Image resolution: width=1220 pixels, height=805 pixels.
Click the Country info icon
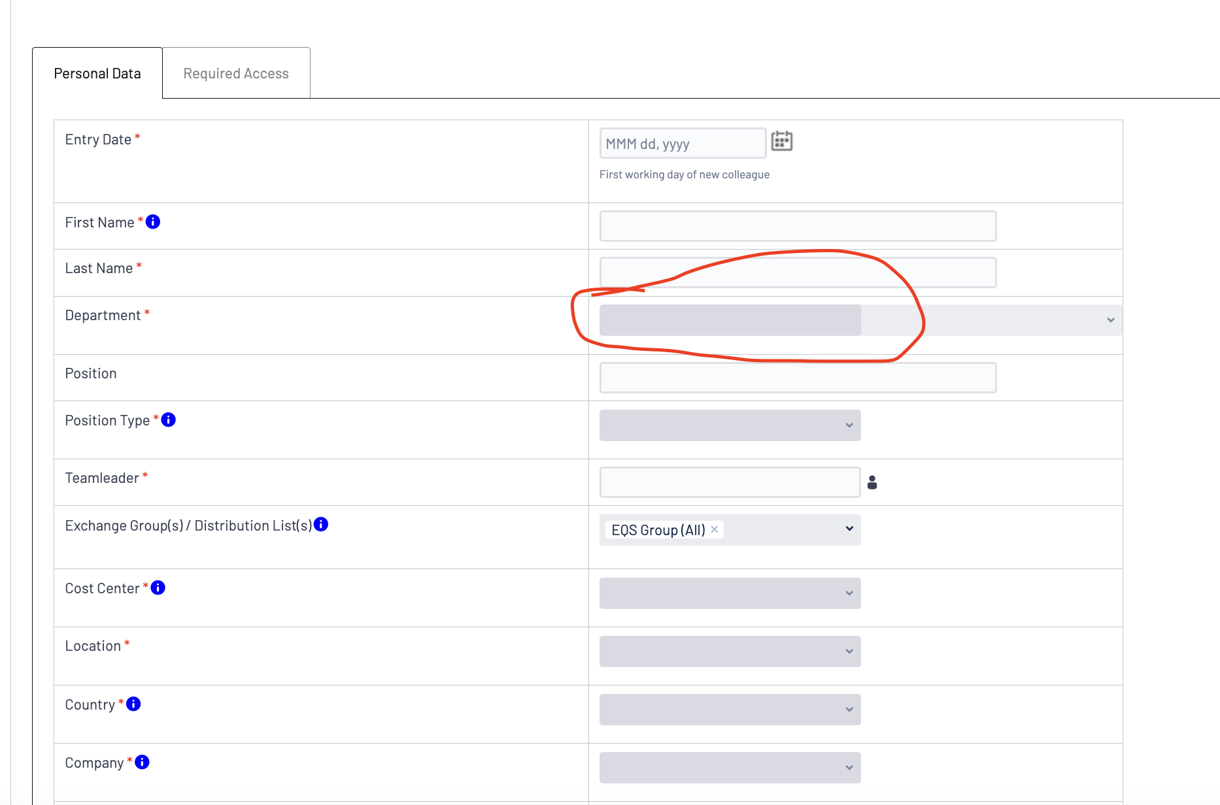point(133,704)
